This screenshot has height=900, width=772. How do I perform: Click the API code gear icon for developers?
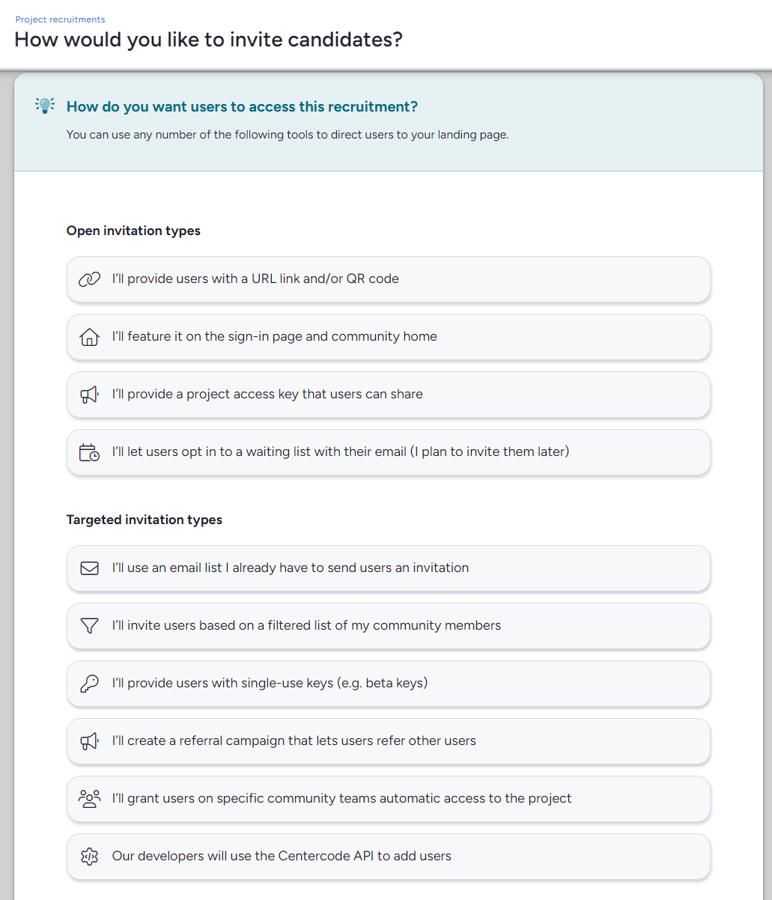(x=90, y=856)
